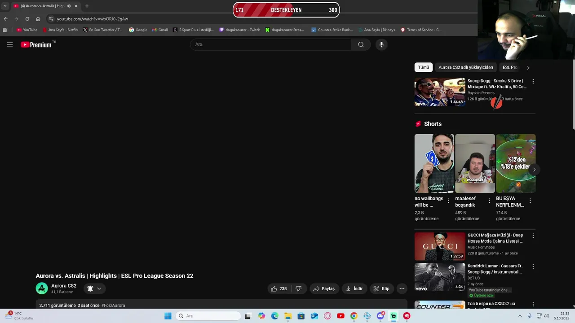Open options for GUCCI Mağaza Müziği video

coord(533,236)
